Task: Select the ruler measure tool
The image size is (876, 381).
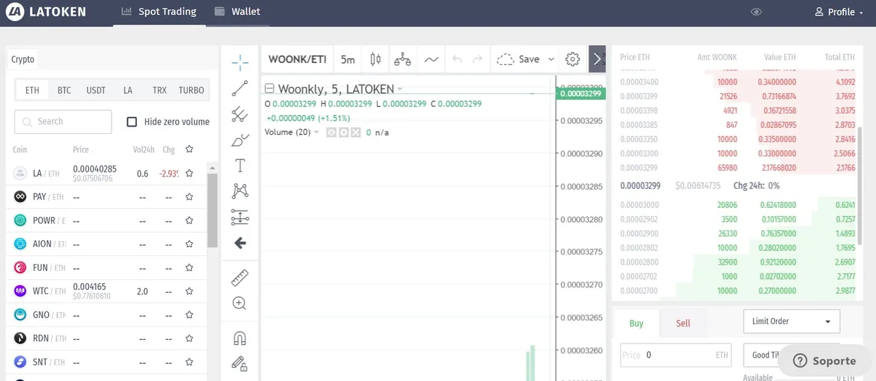Action: click(x=240, y=278)
